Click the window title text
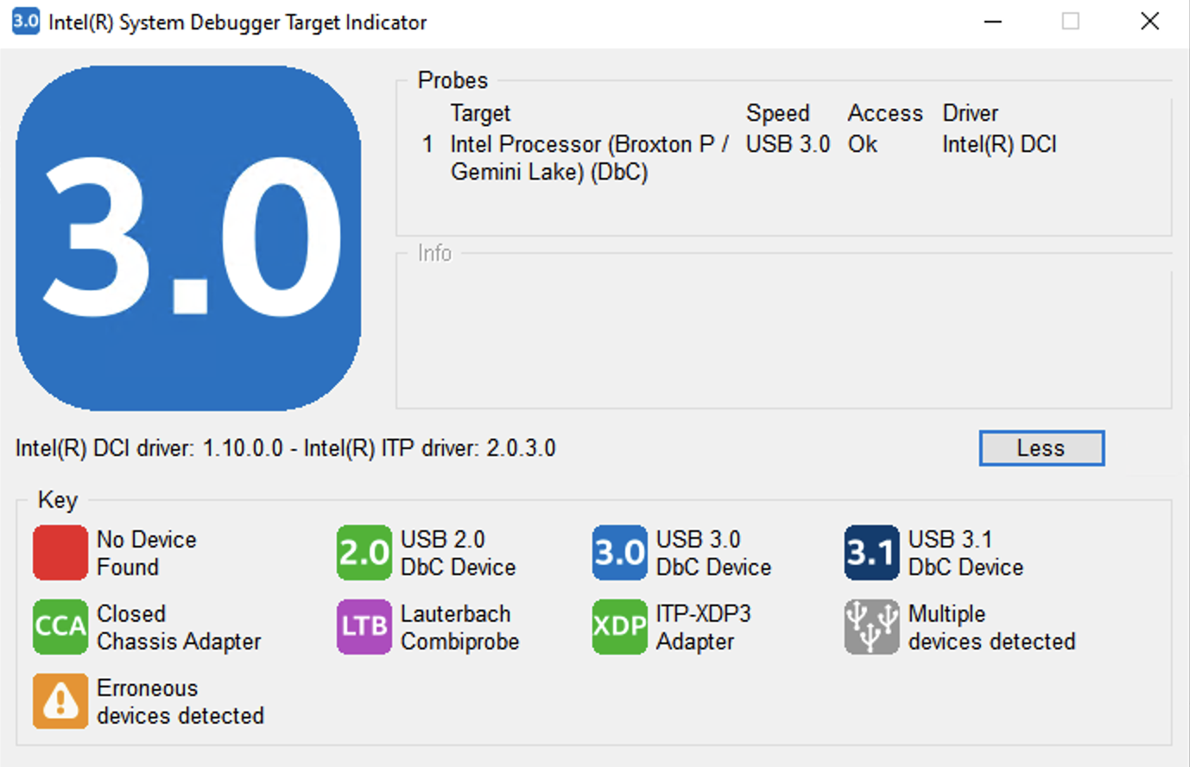This screenshot has height=767, width=1190. 237,22
